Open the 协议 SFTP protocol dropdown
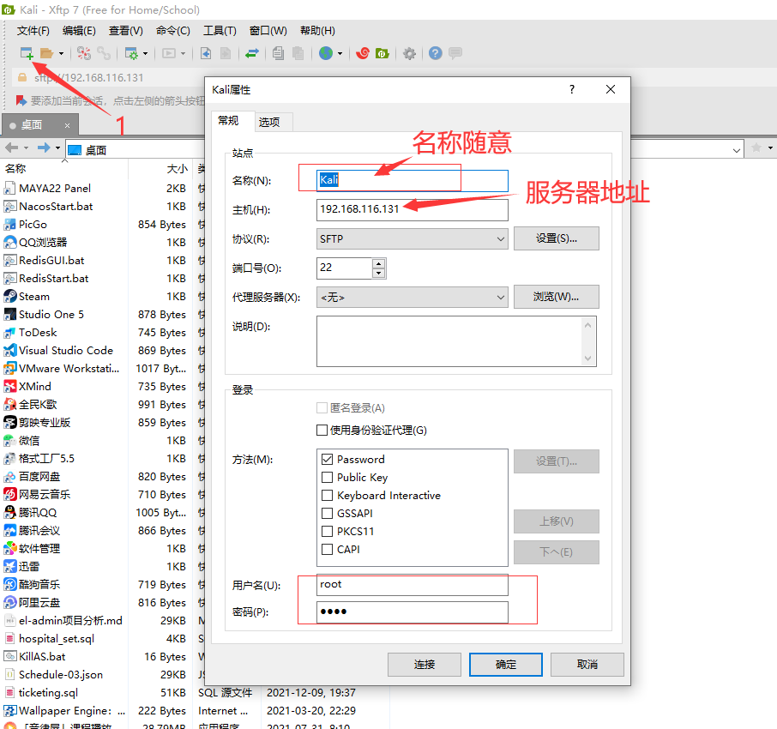This screenshot has width=777, height=729. tap(413, 239)
